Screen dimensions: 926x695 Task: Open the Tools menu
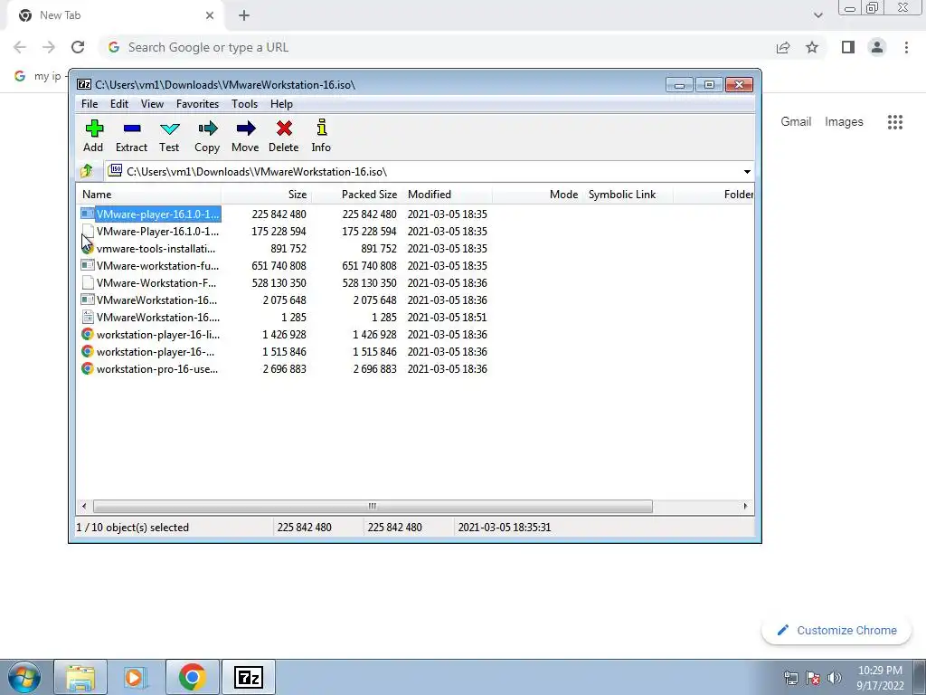click(x=244, y=104)
